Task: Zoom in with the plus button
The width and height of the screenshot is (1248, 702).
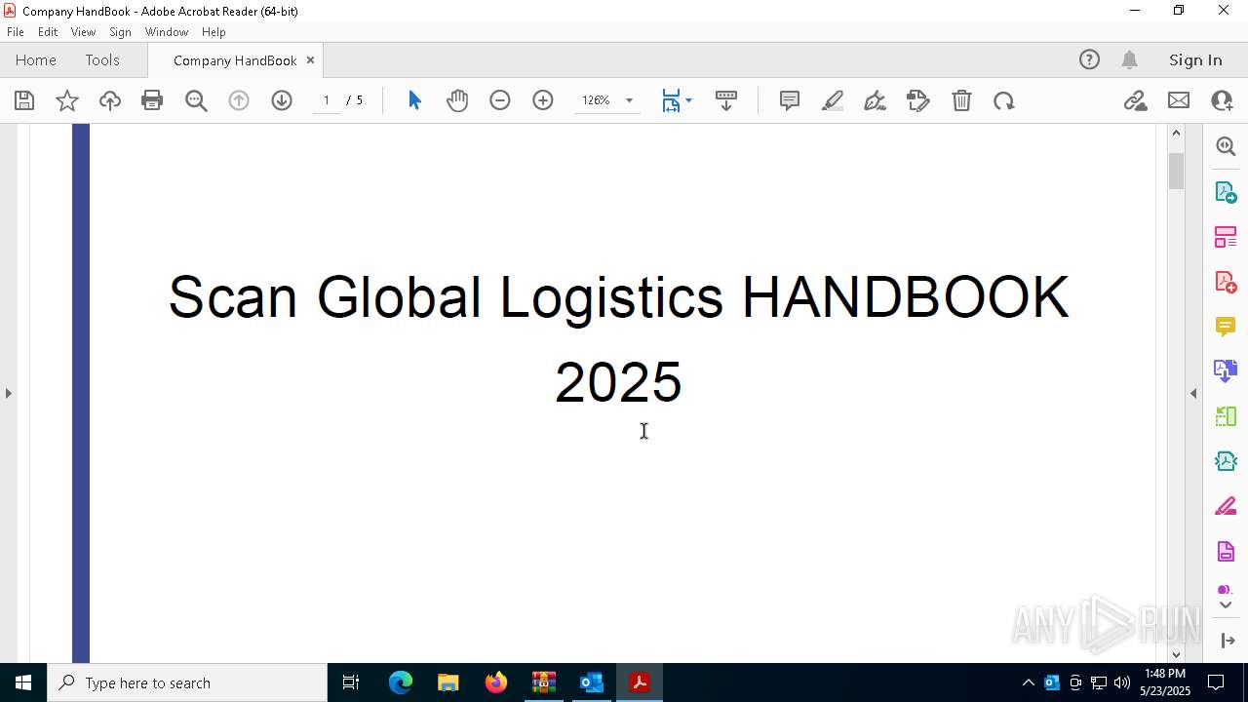Action: pyautogui.click(x=543, y=100)
